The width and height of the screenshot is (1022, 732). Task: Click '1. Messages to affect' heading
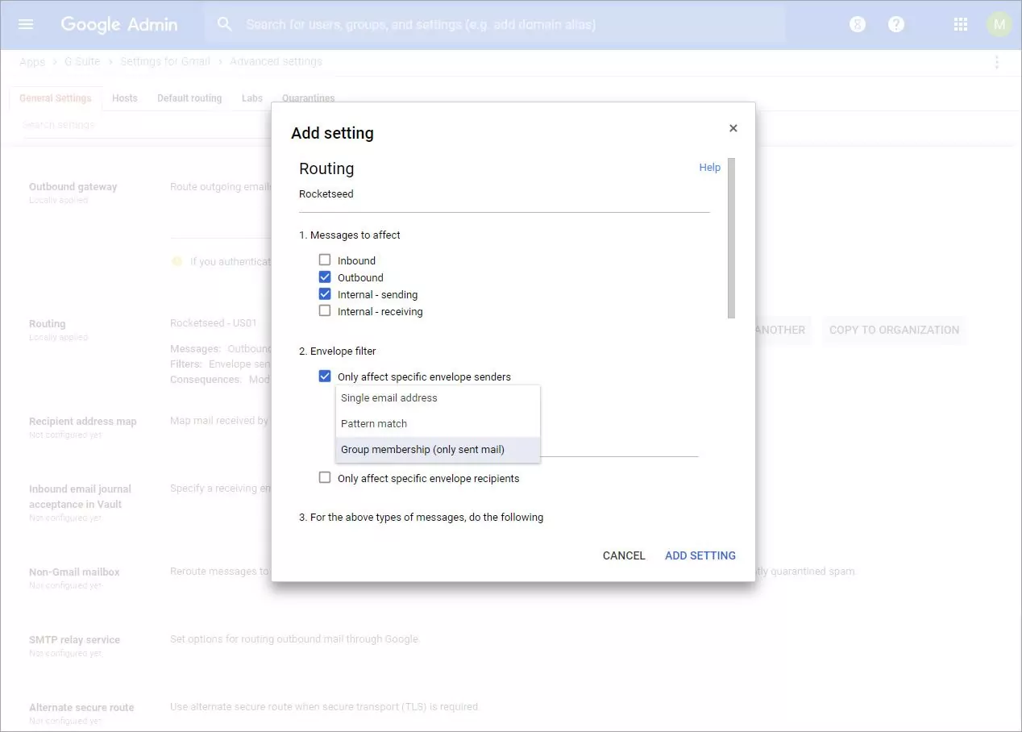(x=350, y=235)
